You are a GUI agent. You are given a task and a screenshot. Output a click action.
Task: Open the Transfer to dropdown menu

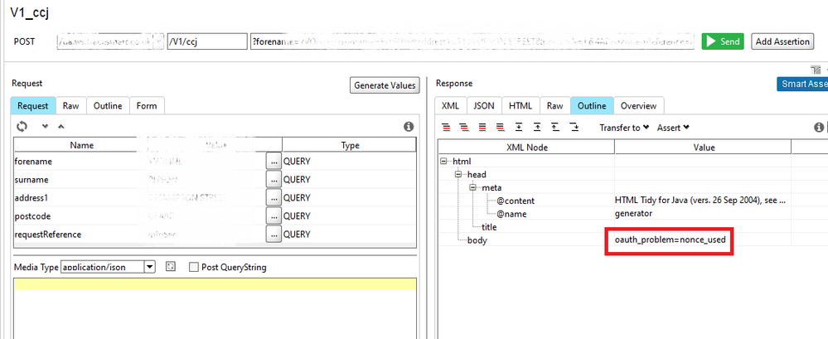(x=624, y=128)
